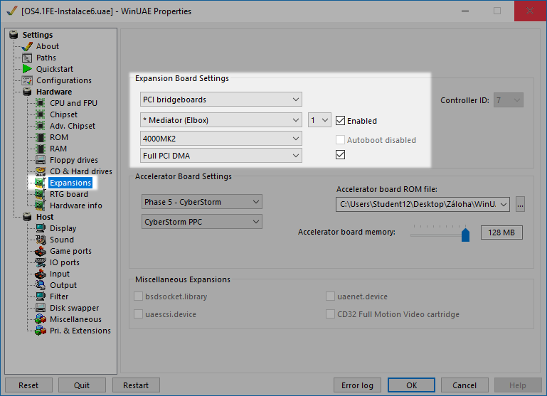
Task: Click the Disk swapper icon
Action: click(x=41, y=308)
